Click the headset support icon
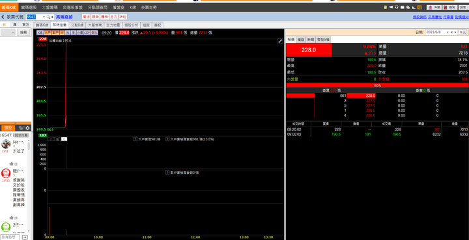This screenshot has width=469, height=240. 397,7
